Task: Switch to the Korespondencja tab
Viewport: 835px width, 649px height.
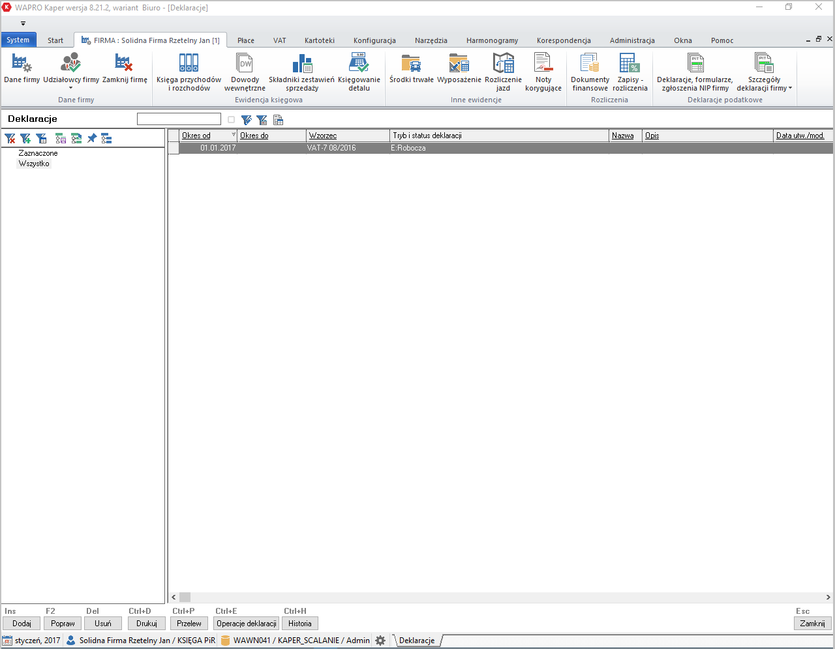Action: [564, 40]
